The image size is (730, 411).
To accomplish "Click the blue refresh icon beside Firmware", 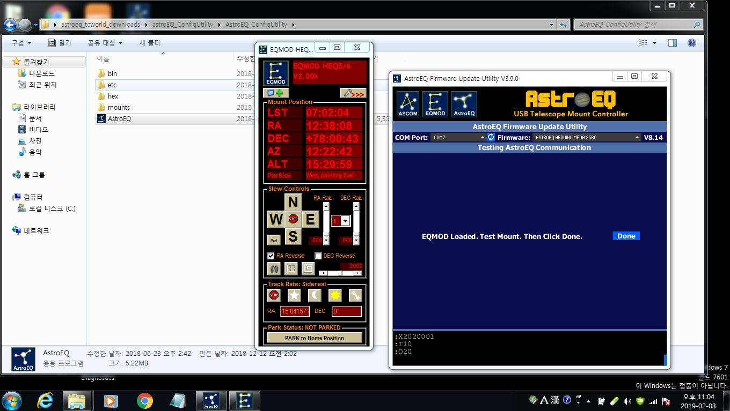I will click(491, 138).
